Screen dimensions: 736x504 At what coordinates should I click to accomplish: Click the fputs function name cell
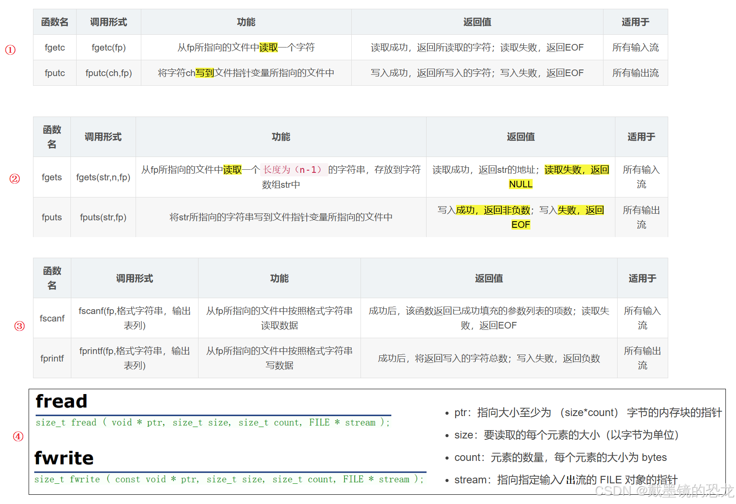coord(52,217)
